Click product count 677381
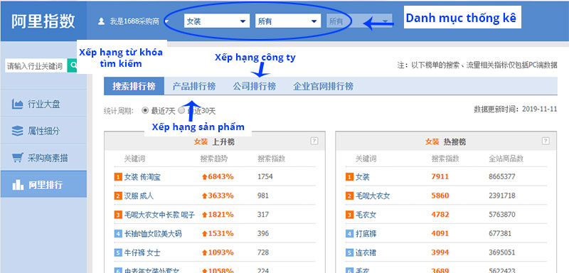The width and height of the screenshot is (569, 273). click(x=500, y=233)
